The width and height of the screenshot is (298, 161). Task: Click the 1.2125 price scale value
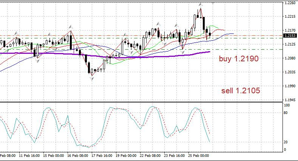[x=290, y=44]
